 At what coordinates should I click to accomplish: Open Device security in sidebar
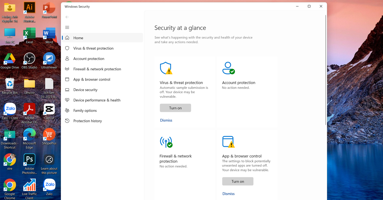click(x=85, y=90)
